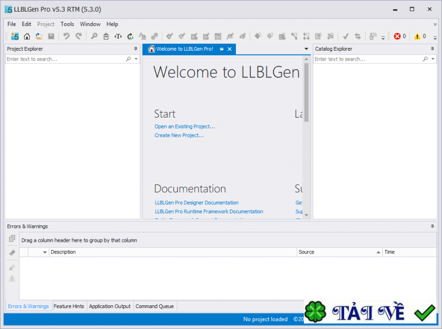
Task: Open the document tabs list dropdown arrow
Action: pos(307,49)
